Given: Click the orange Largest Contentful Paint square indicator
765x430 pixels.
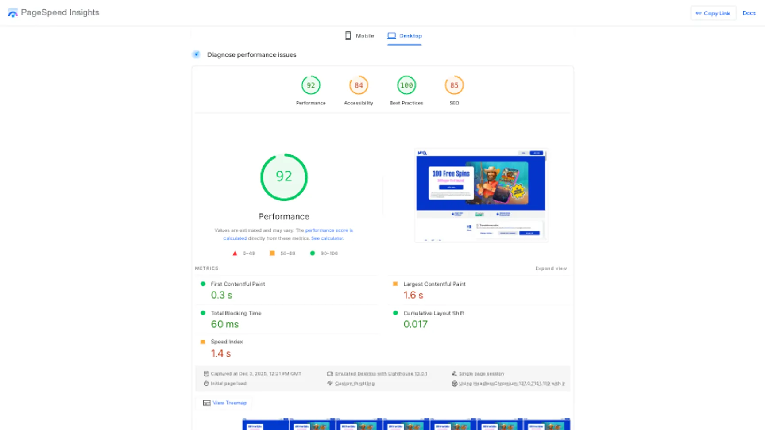Looking at the screenshot, I should coord(395,284).
